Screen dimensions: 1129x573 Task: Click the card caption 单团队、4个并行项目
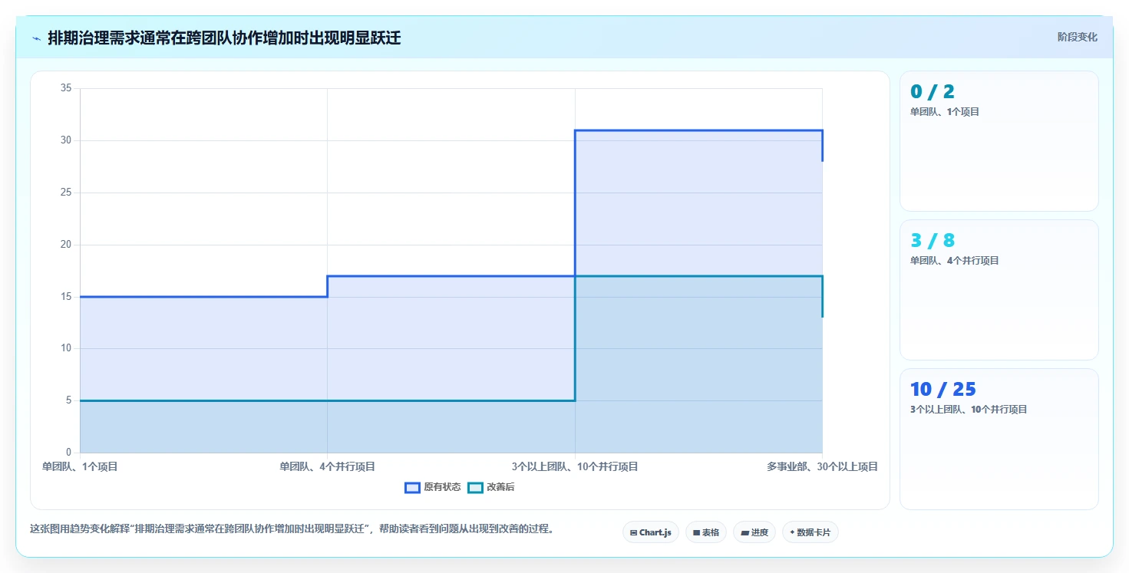pyautogui.click(x=955, y=261)
